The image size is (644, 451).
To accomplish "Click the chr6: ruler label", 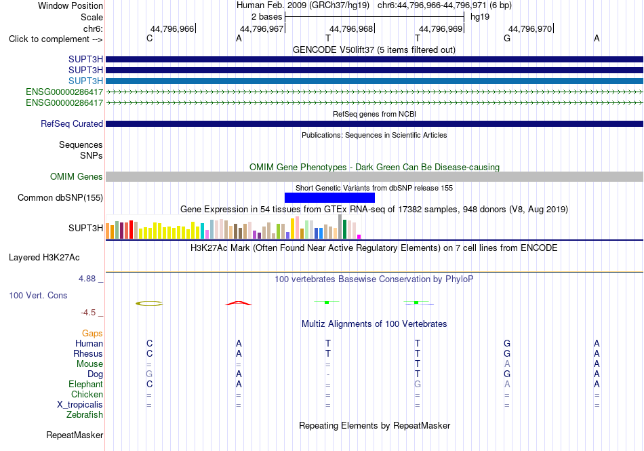I will click(x=93, y=28).
